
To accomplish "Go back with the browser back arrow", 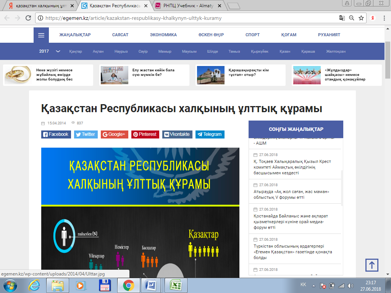I will [x=7, y=18].
